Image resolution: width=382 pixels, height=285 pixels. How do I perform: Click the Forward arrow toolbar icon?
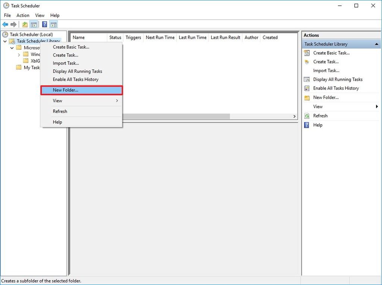tap(14, 24)
